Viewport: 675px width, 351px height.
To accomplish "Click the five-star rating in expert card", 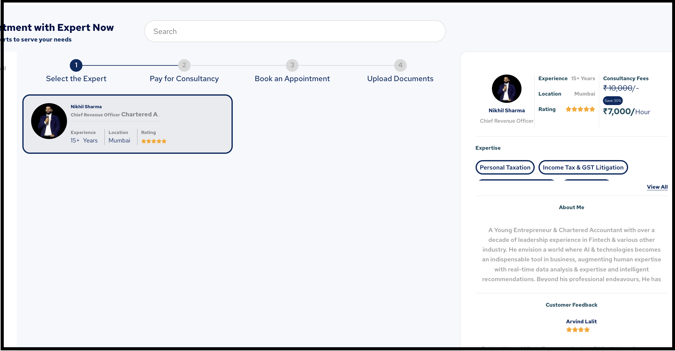I will [154, 141].
